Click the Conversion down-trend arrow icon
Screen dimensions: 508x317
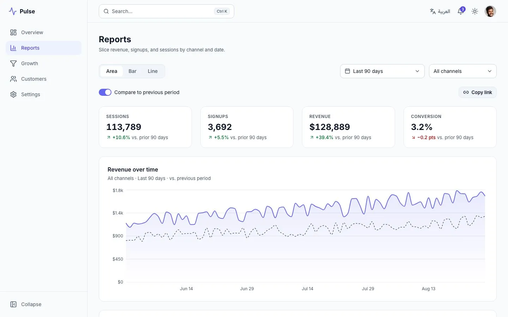[x=413, y=137]
